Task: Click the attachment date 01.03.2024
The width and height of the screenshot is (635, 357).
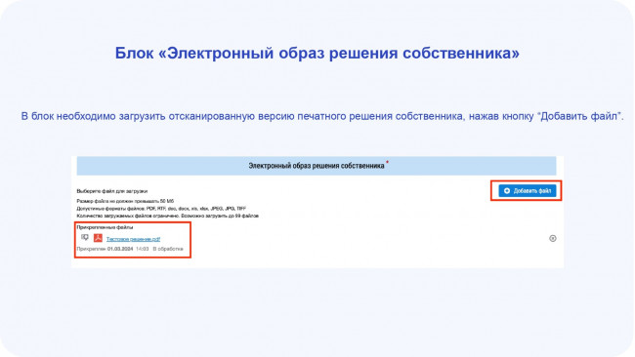Action: (120, 249)
